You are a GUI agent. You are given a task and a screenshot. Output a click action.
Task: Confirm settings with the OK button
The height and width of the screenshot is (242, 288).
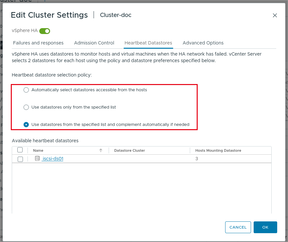pos(265,227)
